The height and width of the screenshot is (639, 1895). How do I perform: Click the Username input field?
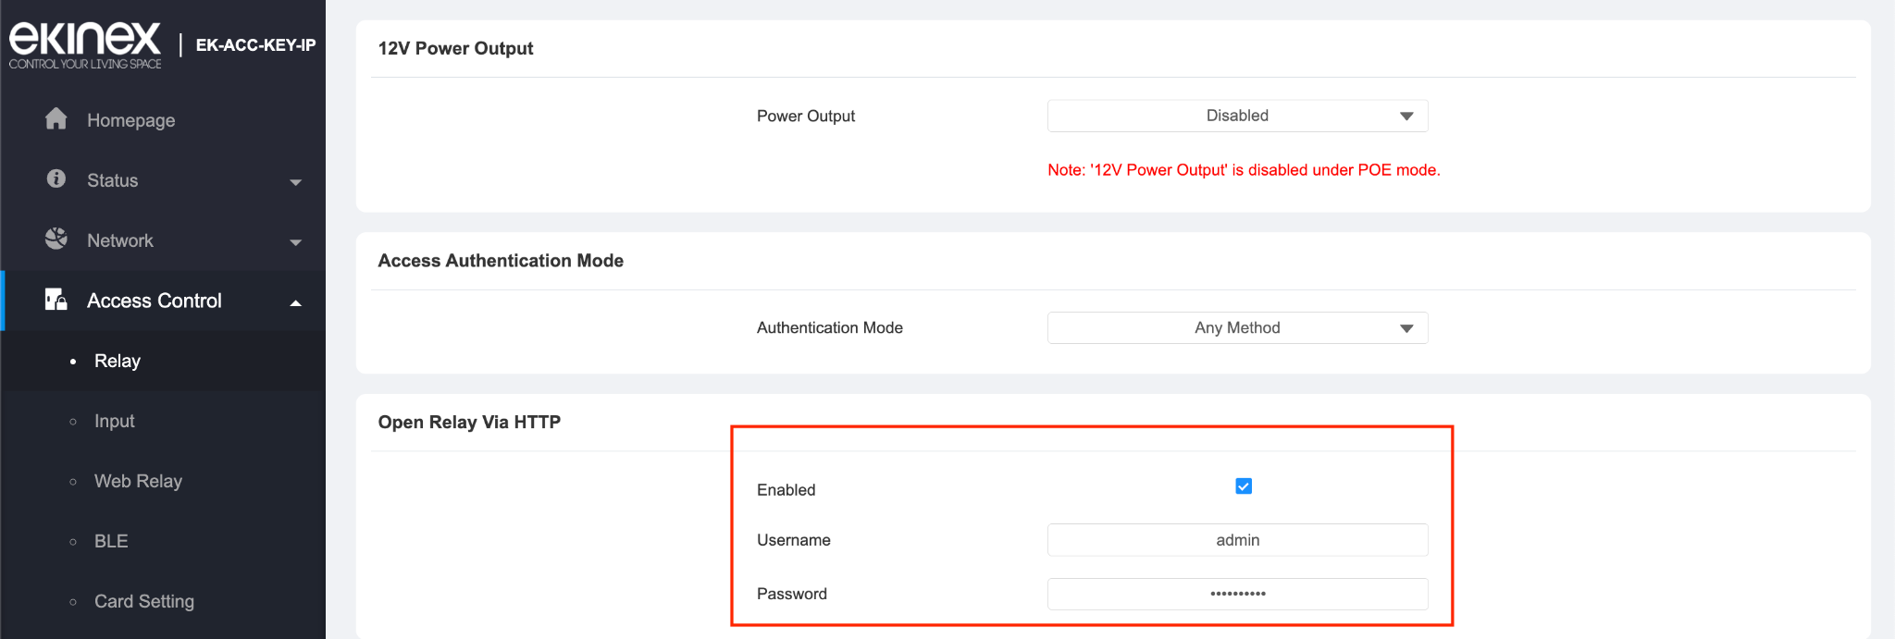[x=1237, y=540]
